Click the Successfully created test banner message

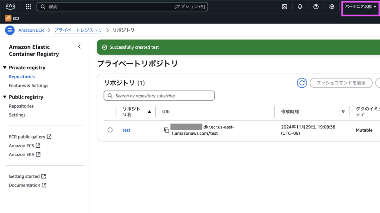coord(134,47)
